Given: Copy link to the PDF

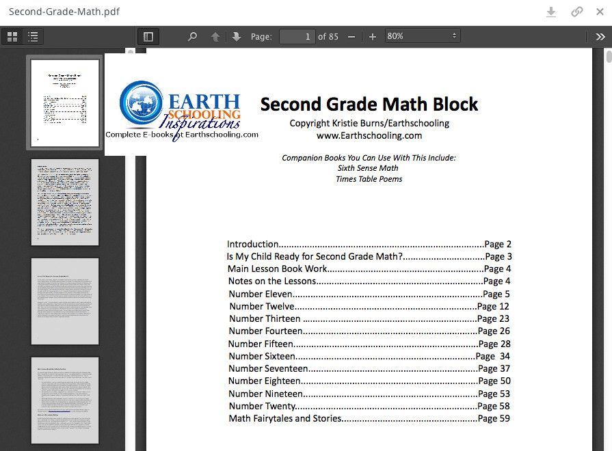Looking at the screenshot, I should pyautogui.click(x=577, y=12).
